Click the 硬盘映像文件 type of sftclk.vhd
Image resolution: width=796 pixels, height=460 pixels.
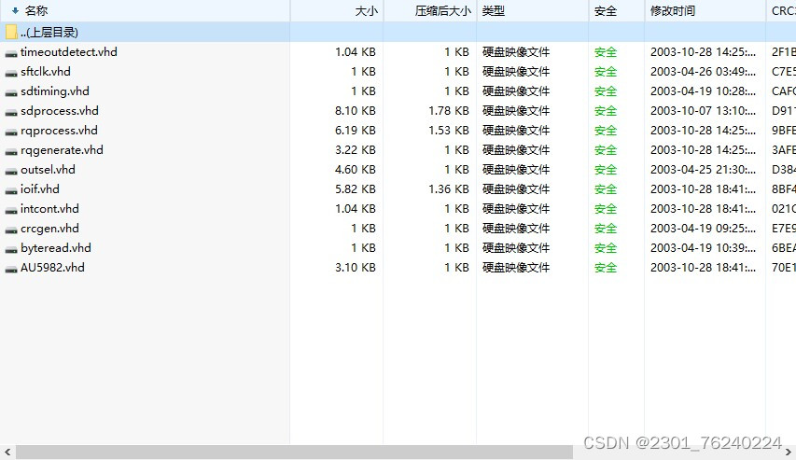click(x=516, y=72)
